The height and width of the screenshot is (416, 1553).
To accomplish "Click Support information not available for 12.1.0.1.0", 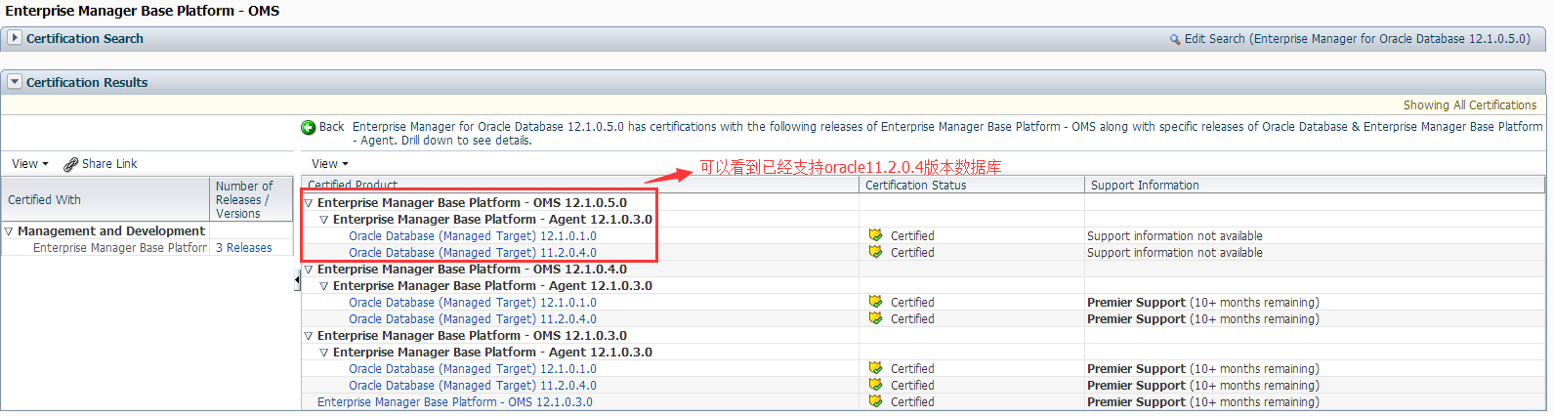I will tap(1175, 236).
